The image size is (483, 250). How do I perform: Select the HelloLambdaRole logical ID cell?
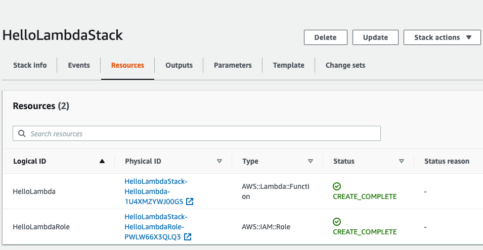coord(41,227)
